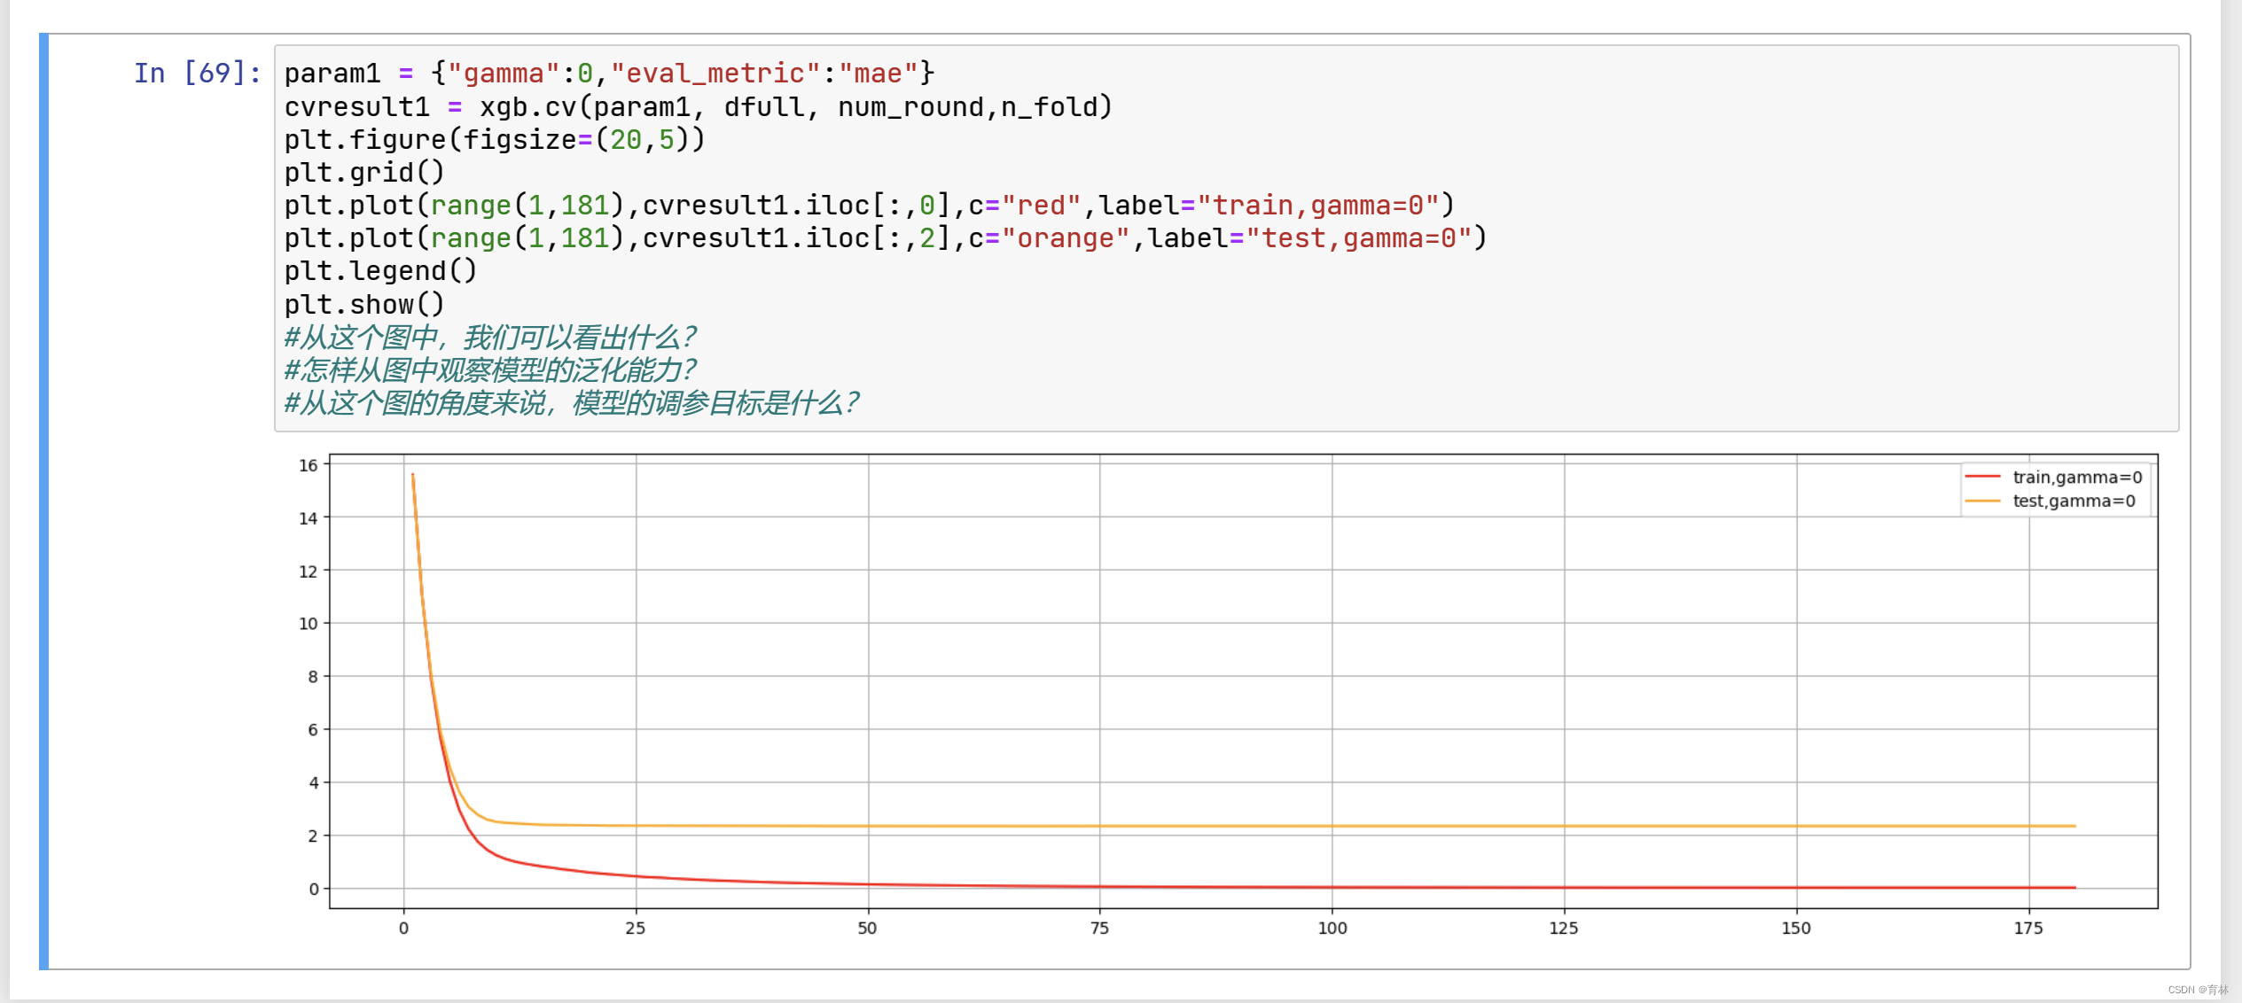The height and width of the screenshot is (1003, 2242).
Task: Click the y-axis tick label 2
Action: click(x=313, y=836)
